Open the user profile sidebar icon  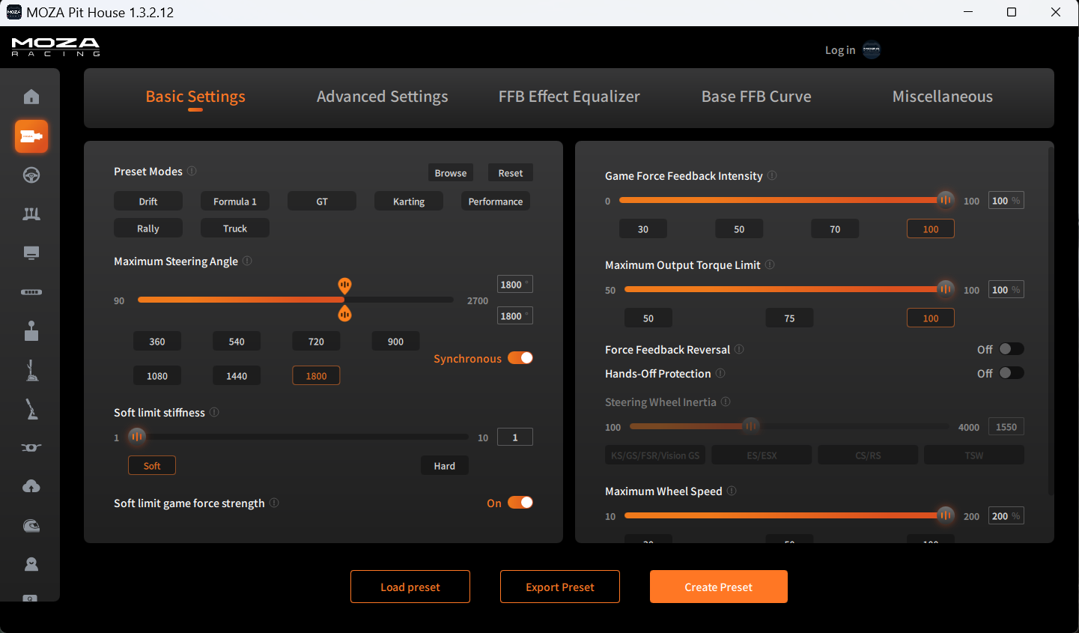(x=31, y=565)
